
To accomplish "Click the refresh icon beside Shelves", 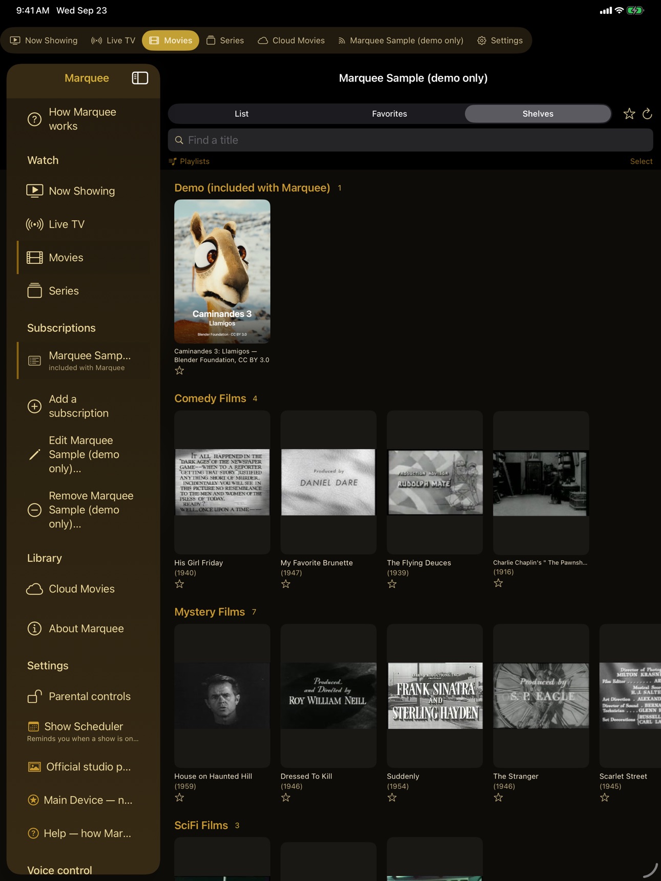I will pyautogui.click(x=647, y=114).
